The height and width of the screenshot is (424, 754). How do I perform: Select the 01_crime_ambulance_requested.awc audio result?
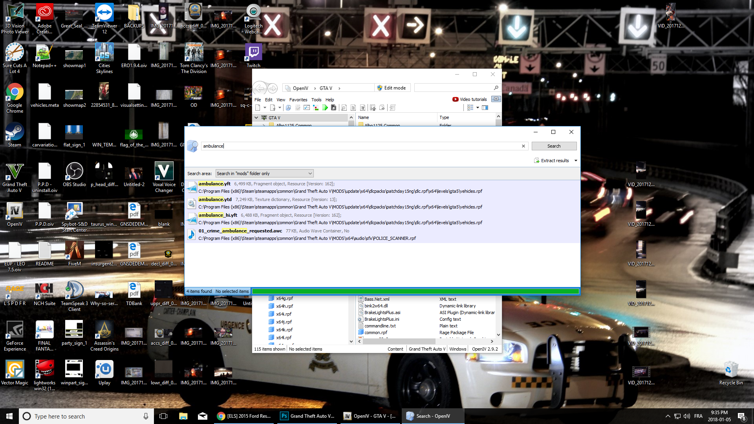click(x=240, y=231)
